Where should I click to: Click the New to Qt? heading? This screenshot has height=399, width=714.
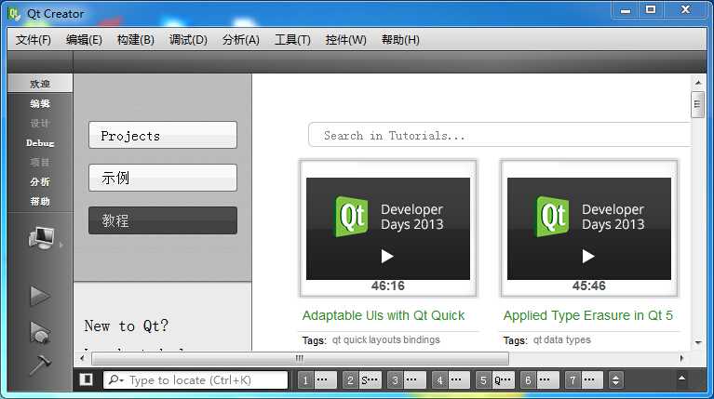(x=126, y=326)
